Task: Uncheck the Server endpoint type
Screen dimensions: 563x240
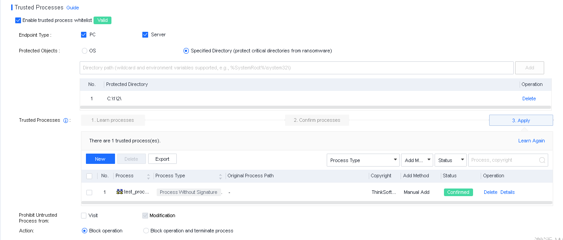Action: tap(145, 35)
